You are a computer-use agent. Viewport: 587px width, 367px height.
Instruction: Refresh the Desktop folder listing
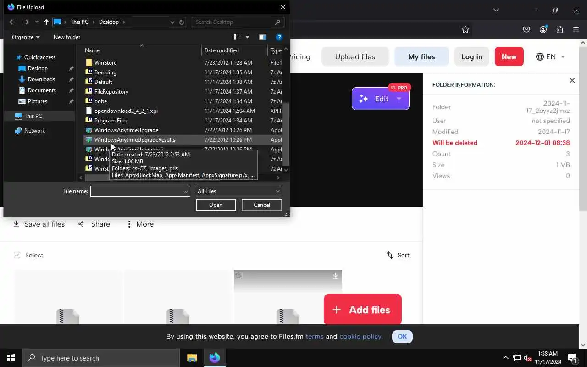182,22
